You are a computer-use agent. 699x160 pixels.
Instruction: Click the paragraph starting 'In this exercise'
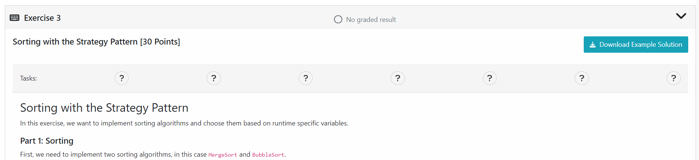[x=184, y=123]
